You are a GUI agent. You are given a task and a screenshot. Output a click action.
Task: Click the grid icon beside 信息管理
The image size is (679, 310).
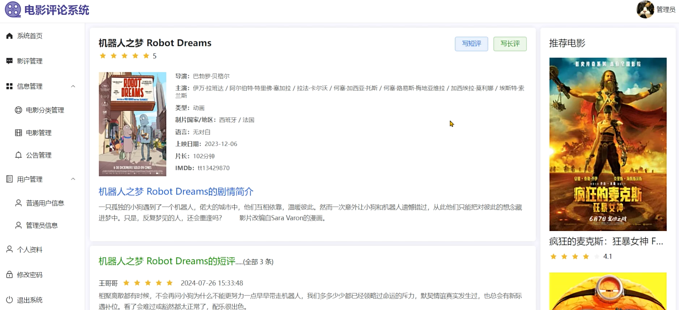[x=10, y=86]
